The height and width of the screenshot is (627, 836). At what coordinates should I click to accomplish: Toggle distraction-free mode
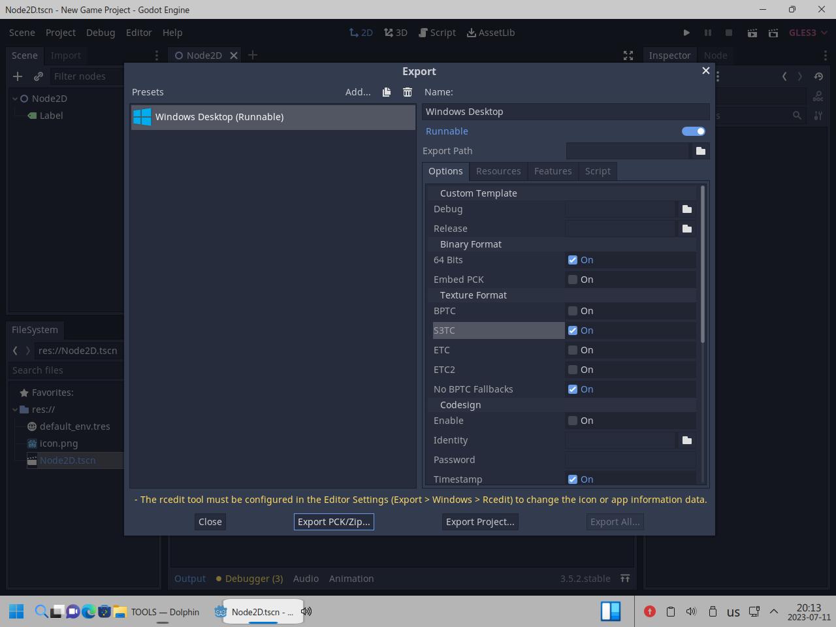(x=628, y=56)
